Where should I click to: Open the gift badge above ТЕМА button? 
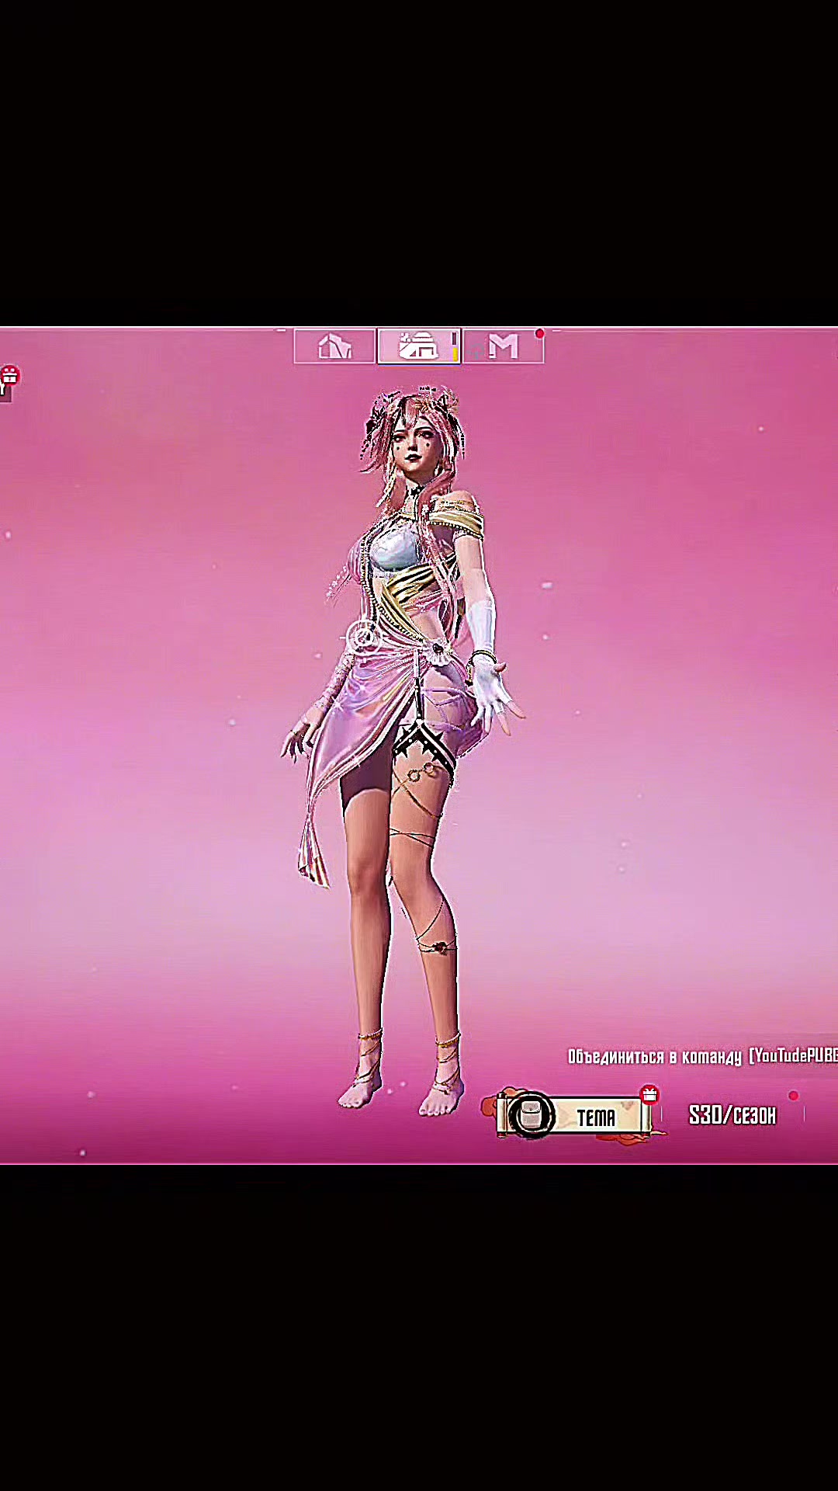[649, 1095]
